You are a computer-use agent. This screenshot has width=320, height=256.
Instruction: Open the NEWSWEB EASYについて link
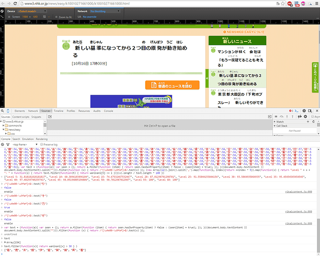point(244,32)
